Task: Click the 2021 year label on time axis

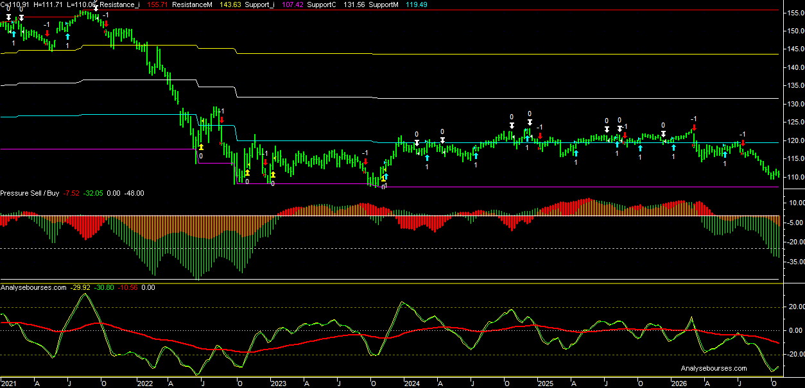Action: pyautogui.click(x=9, y=384)
